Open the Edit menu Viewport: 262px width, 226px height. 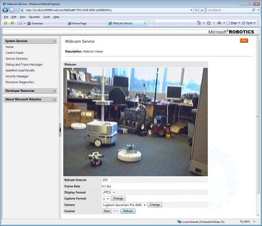click(x=14, y=17)
